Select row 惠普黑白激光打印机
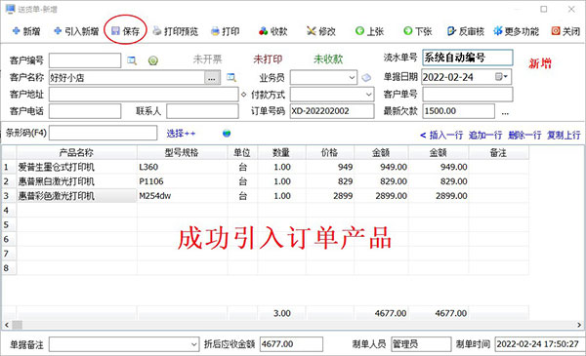This screenshot has width=586, height=356. [76, 181]
